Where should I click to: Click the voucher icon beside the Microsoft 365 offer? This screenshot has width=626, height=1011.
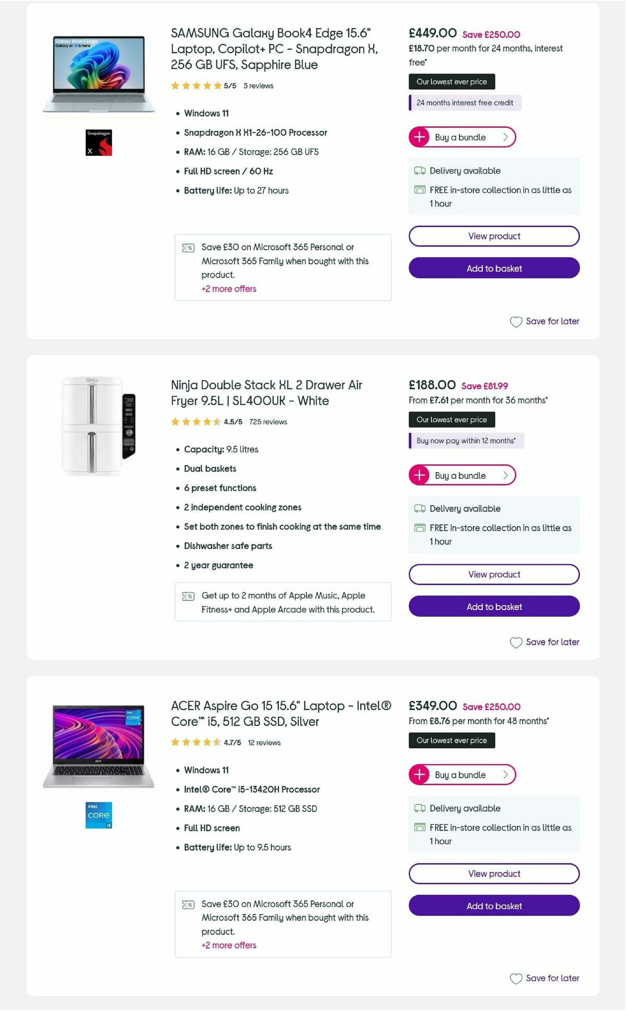tap(188, 248)
